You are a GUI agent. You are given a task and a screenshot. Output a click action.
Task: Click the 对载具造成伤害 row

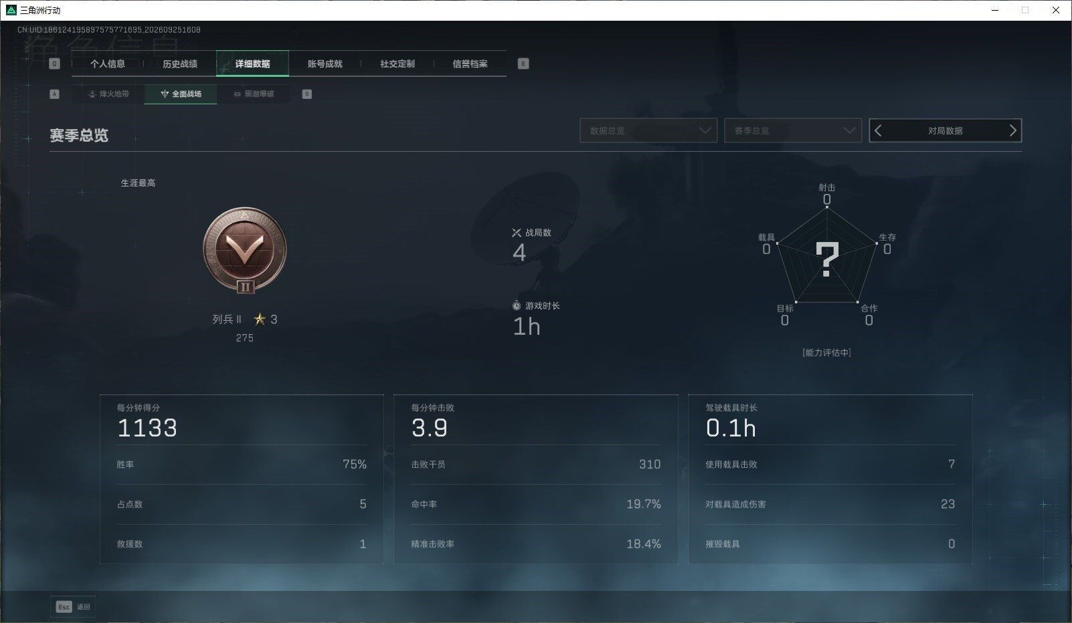click(x=830, y=504)
